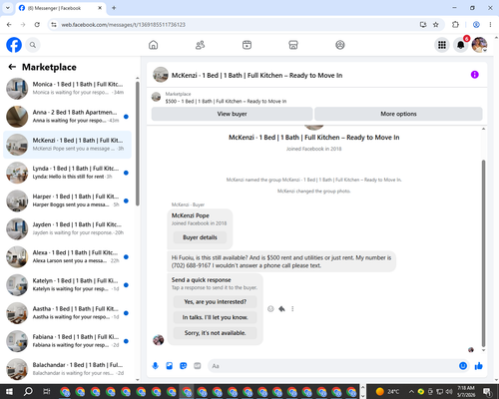
Task: Send a thumbs up like
Action: coord(479,366)
